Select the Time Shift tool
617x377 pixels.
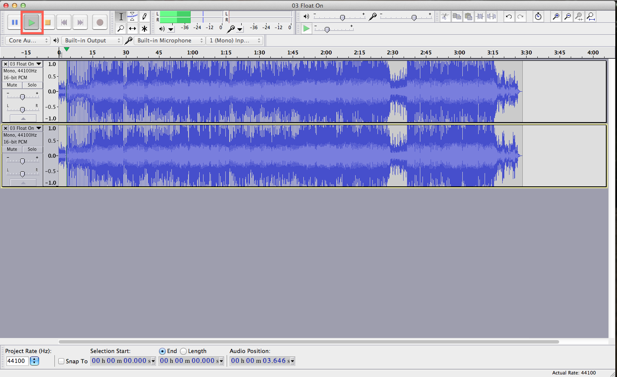pyautogui.click(x=132, y=29)
